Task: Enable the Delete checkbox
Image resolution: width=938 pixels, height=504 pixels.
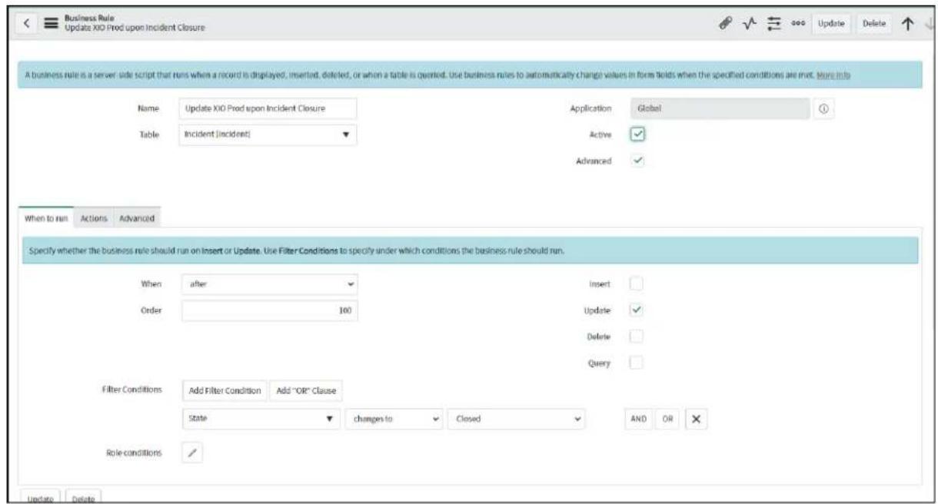Action: point(637,337)
